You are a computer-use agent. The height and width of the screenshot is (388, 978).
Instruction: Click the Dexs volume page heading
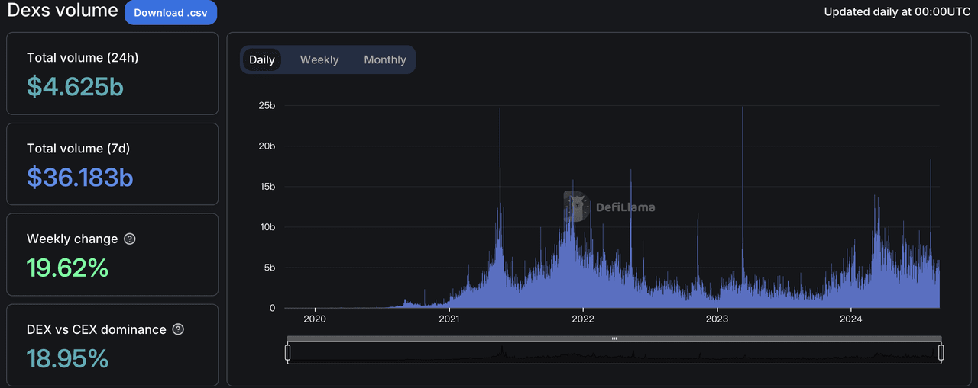pos(63,11)
